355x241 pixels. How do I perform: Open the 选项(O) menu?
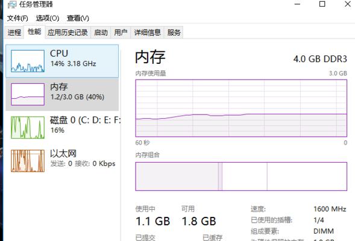click(48, 18)
